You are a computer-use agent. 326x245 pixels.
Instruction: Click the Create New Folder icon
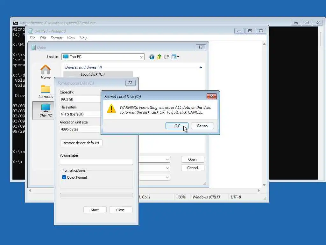click(x=167, y=57)
